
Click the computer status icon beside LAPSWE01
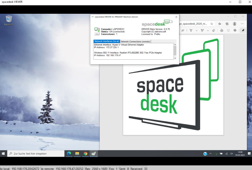(97, 29)
